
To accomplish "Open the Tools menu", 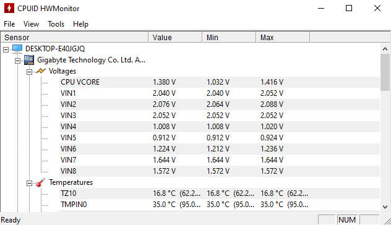I will pyautogui.click(x=56, y=24).
